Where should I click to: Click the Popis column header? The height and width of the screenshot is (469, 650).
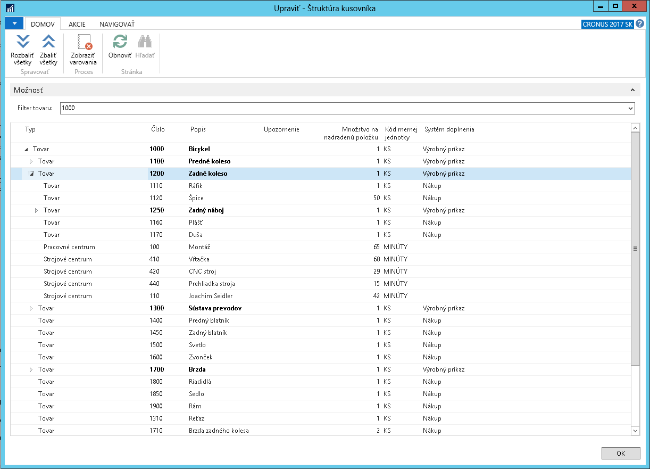pyautogui.click(x=198, y=129)
